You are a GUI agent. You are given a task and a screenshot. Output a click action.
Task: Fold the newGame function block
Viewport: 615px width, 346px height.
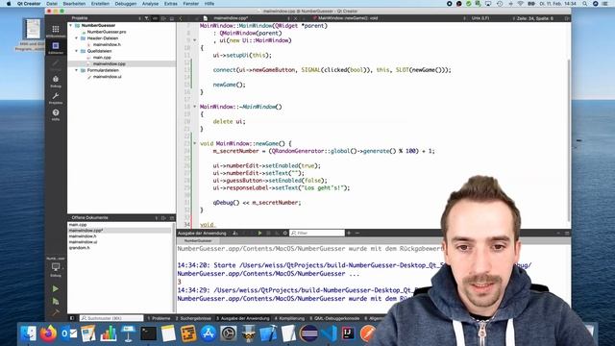point(194,143)
